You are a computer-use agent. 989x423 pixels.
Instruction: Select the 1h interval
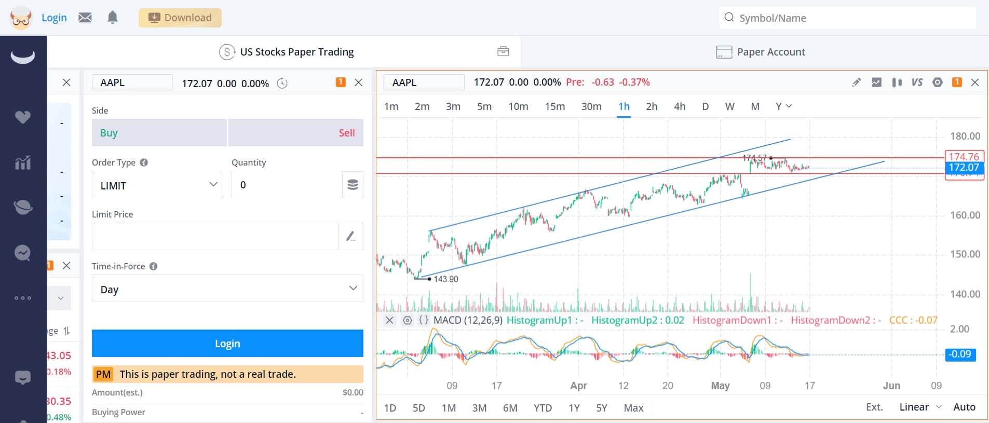point(624,106)
